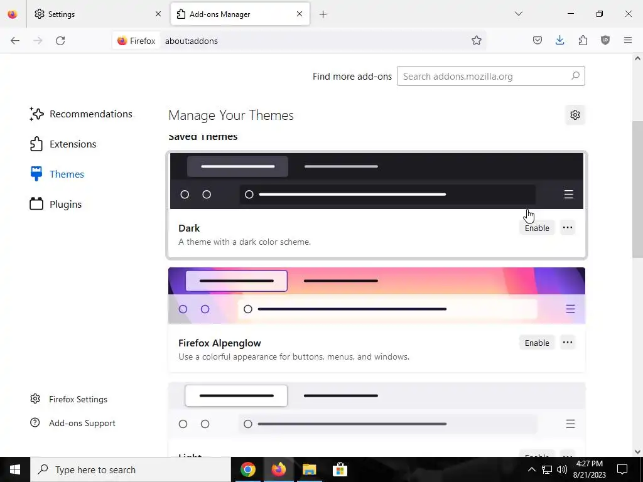
Task: Open the Firefox Settings link
Action: 69,399
